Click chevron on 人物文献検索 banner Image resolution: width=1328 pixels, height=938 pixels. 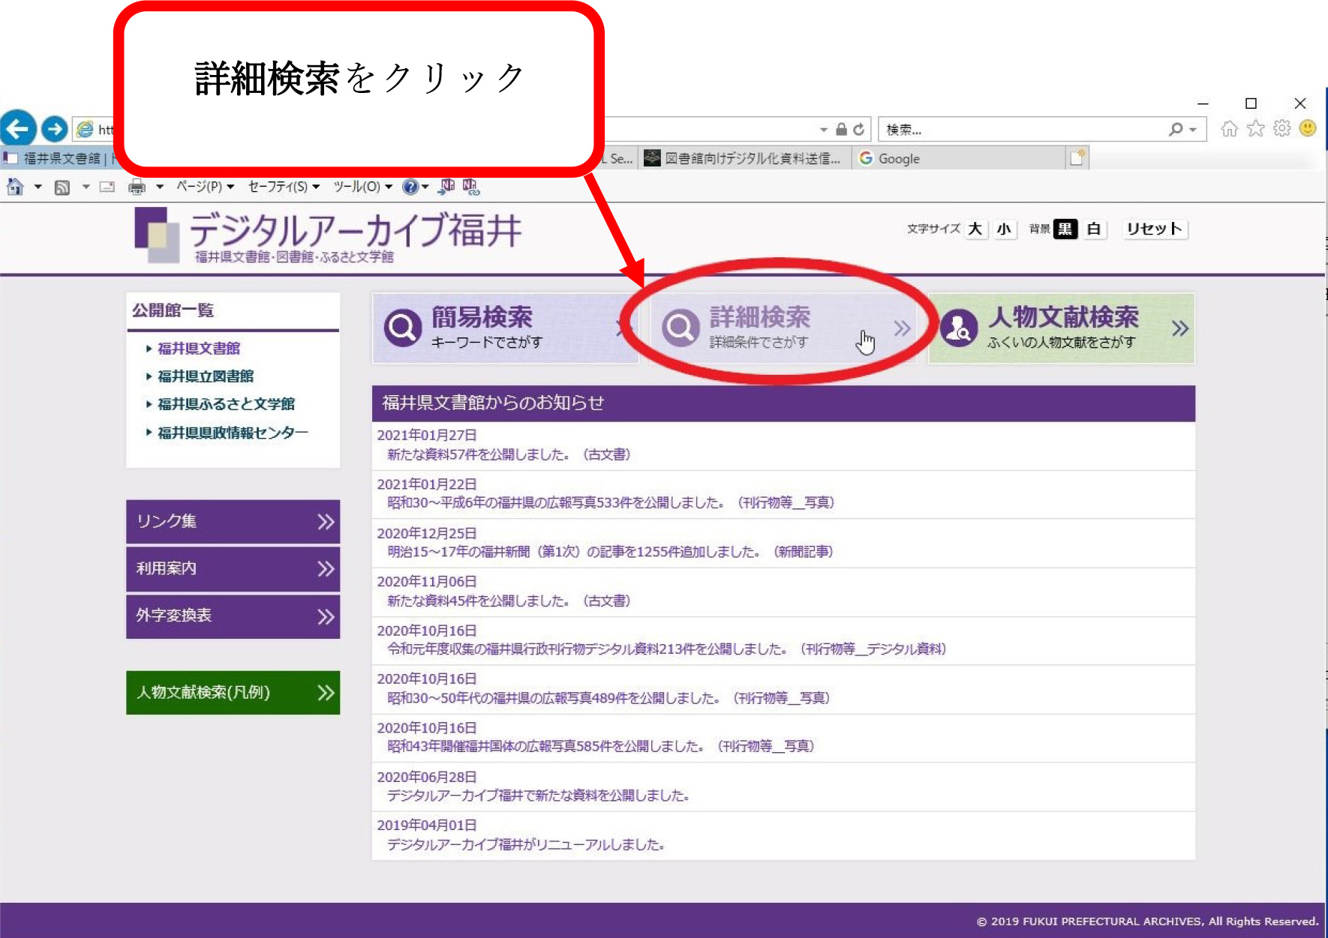[1179, 328]
